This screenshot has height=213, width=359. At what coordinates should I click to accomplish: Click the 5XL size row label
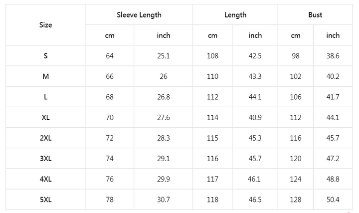coord(45,200)
